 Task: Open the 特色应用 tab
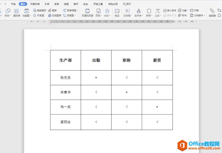coord(113,4)
